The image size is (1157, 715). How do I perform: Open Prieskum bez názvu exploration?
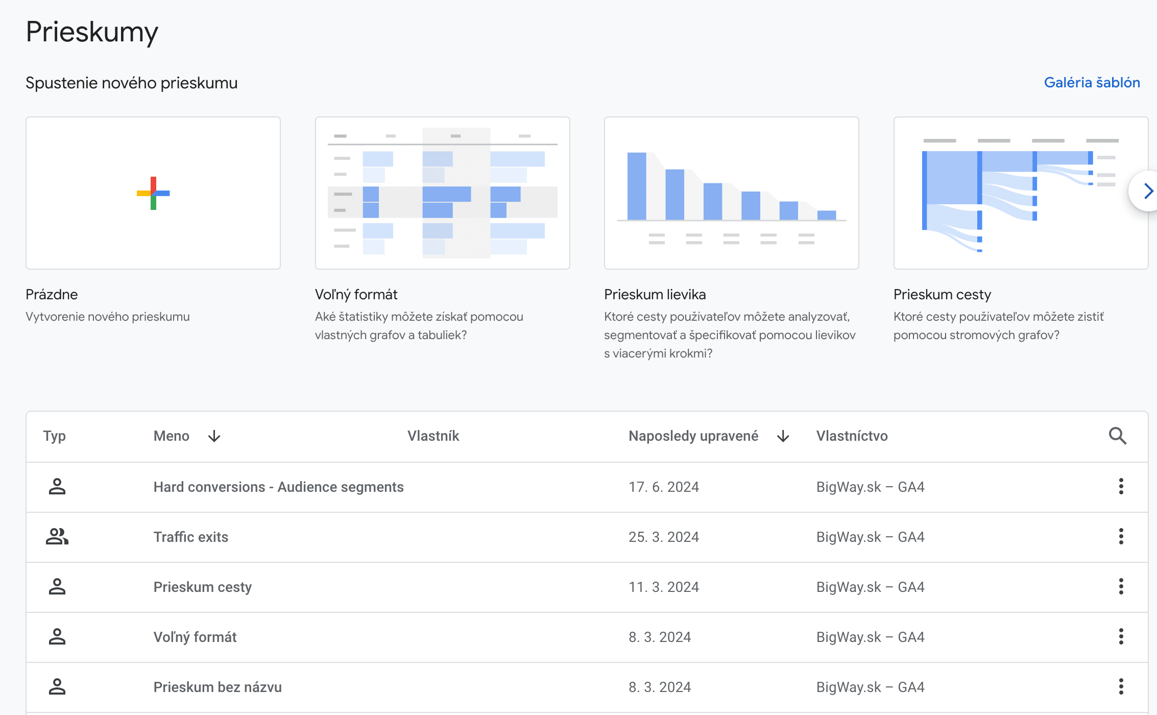pyautogui.click(x=218, y=687)
